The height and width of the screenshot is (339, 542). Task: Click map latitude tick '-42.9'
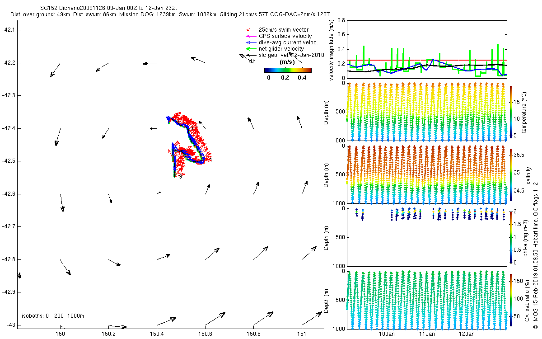pos(9,292)
